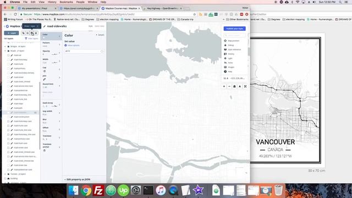The width and height of the screenshot is (352, 198).
Task: Switch to My presentations Prezi tab
Action: (37, 8)
